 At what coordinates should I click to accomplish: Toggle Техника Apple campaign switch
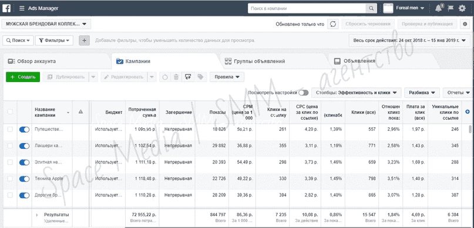[24, 179]
